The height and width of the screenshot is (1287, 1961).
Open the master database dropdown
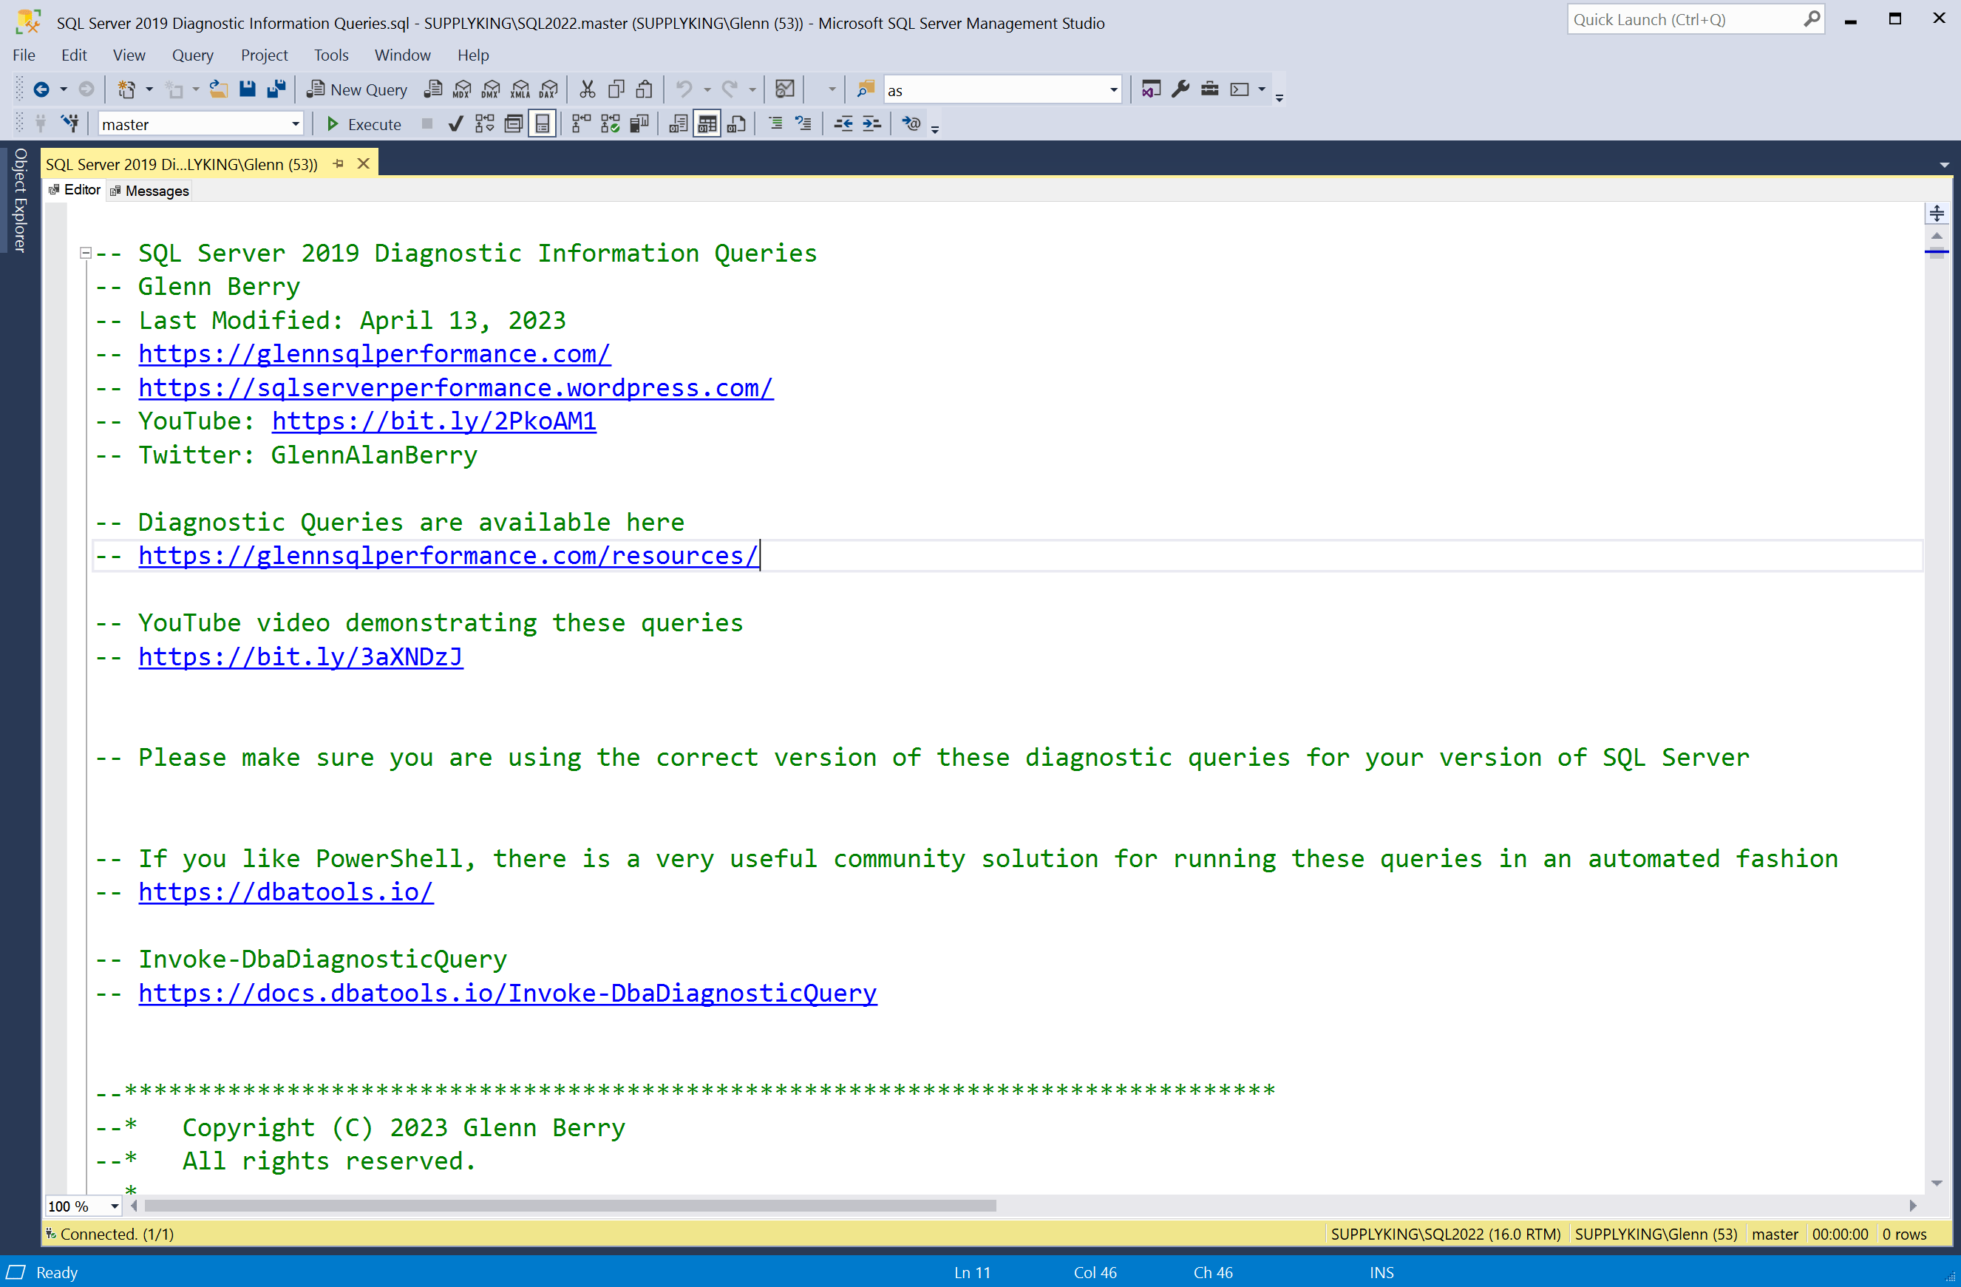click(295, 123)
